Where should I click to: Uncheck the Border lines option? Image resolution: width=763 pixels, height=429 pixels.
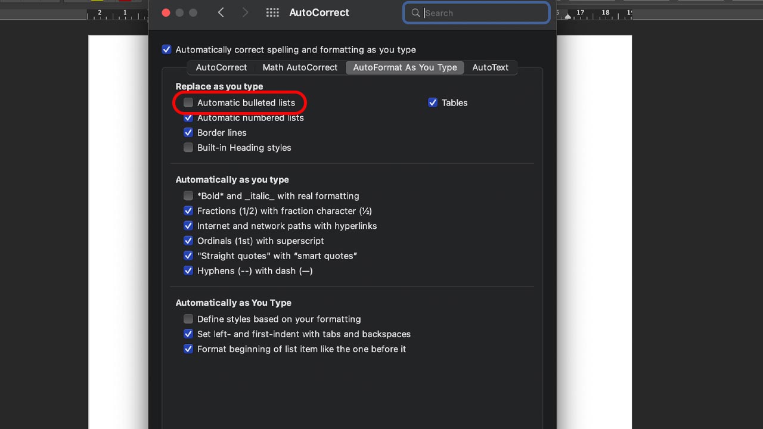(x=188, y=132)
